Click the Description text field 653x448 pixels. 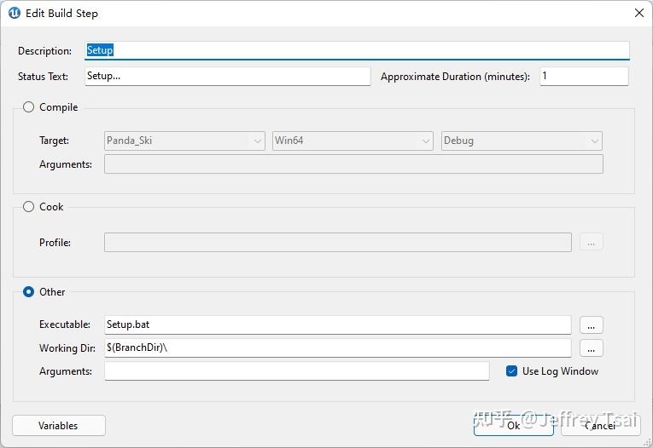point(357,50)
